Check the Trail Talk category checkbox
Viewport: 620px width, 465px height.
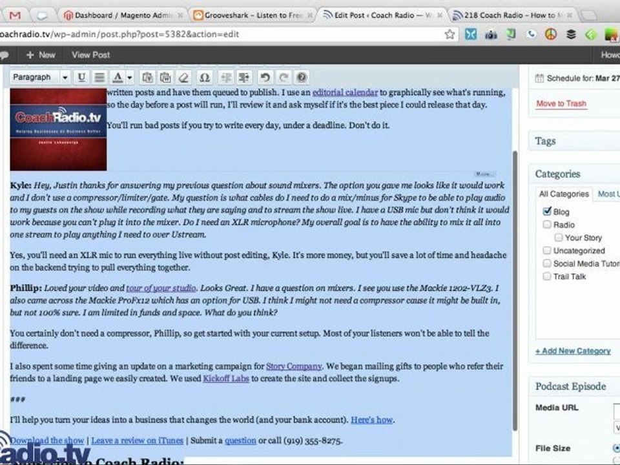[x=547, y=276]
